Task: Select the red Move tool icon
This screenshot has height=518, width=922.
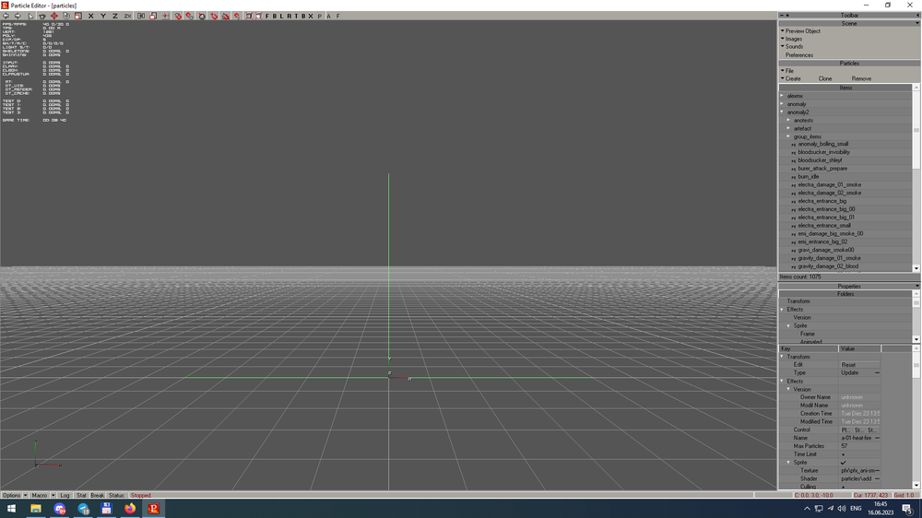Action: (x=53, y=16)
